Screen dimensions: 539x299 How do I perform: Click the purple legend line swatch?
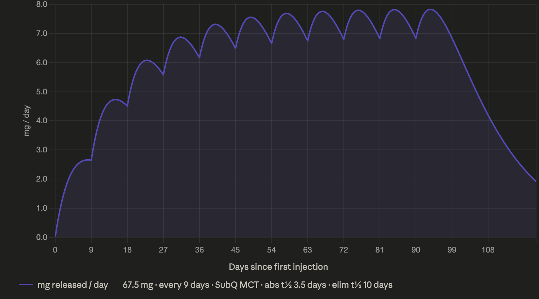click(26, 285)
